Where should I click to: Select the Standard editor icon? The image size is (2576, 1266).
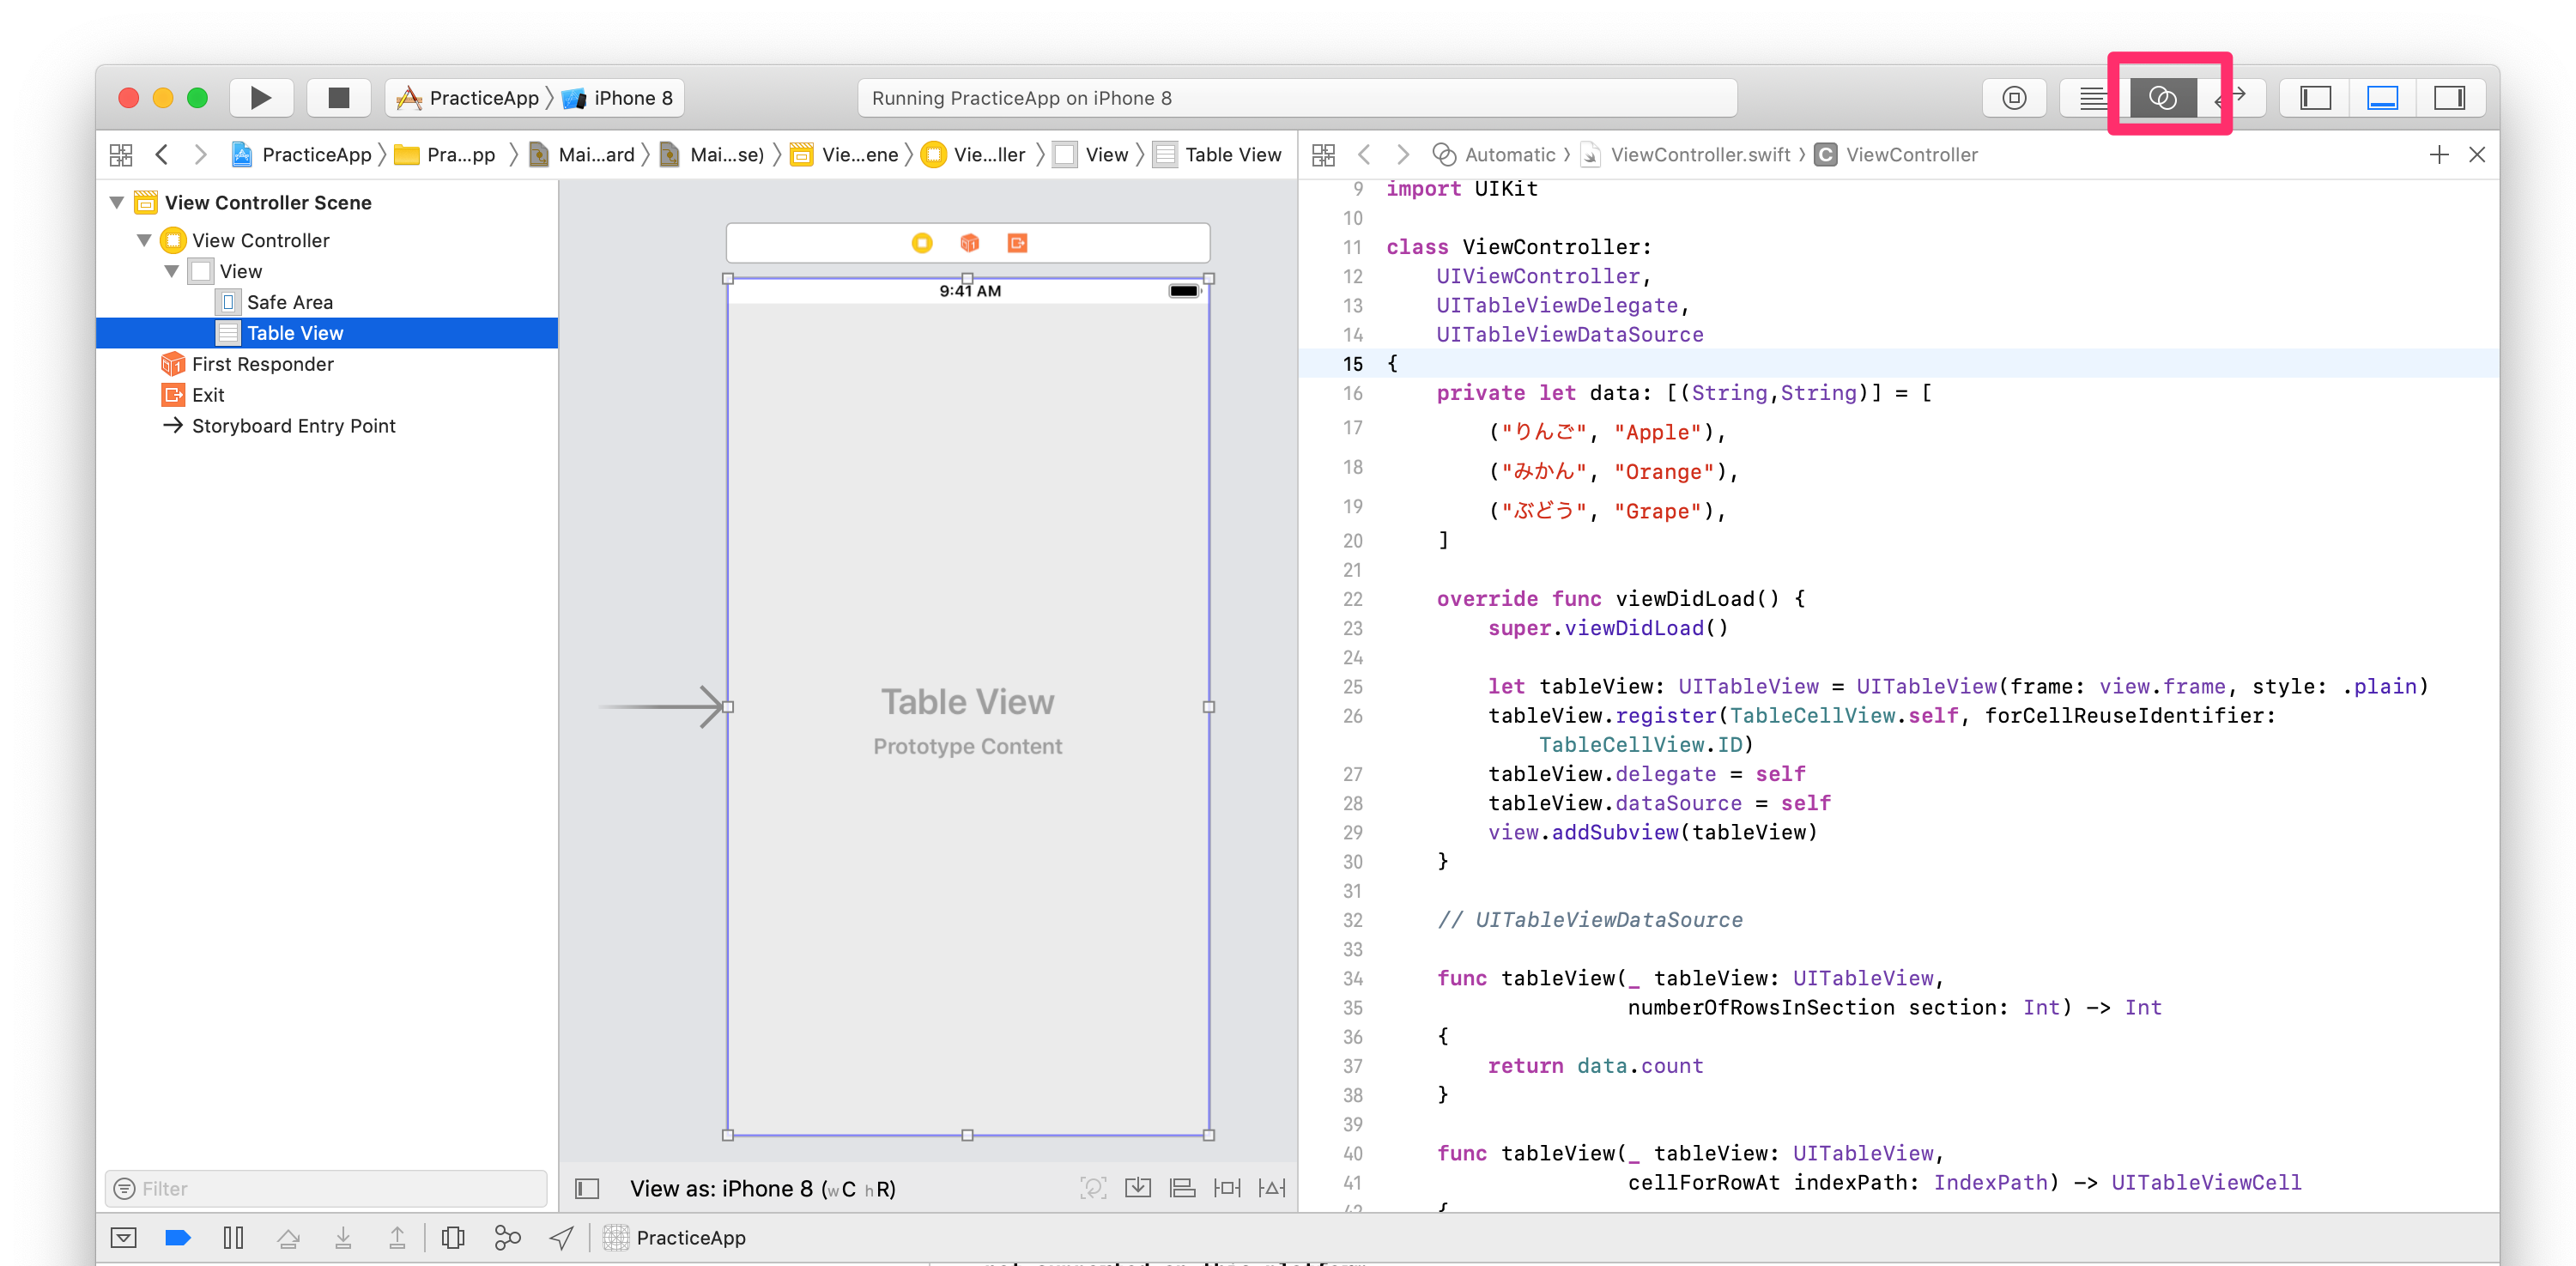2092,98
